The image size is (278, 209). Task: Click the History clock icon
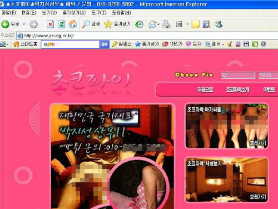[x=139, y=24]
